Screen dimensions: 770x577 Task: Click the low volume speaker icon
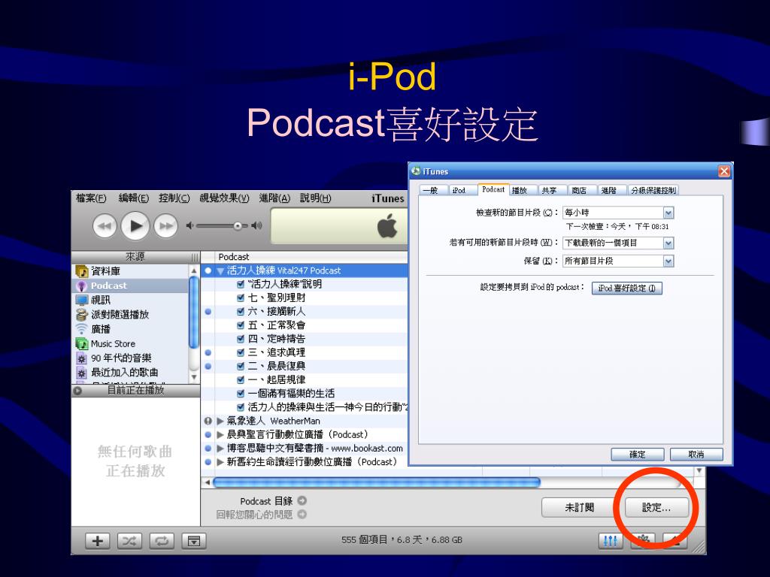[189, 225]
